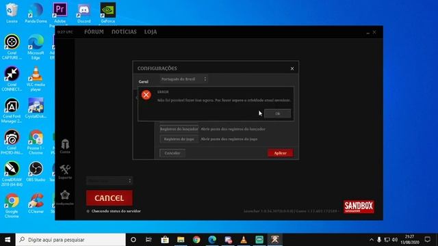This screenshot has width=438, height=246.
Task: Open the FÓRUM menu item
Action: pos(94,32)
